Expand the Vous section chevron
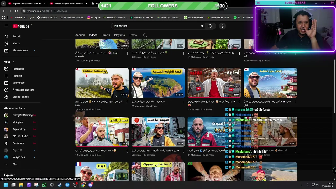Viewport: 336px width, 189px height. (13, 62)
